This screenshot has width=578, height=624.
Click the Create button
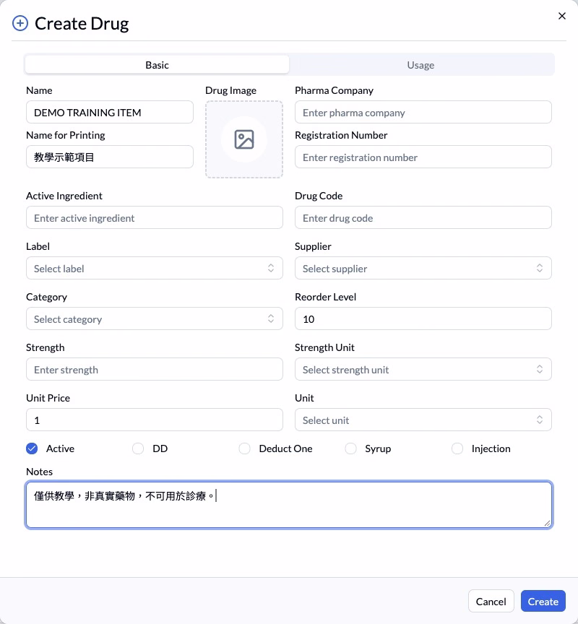[543, 602]
